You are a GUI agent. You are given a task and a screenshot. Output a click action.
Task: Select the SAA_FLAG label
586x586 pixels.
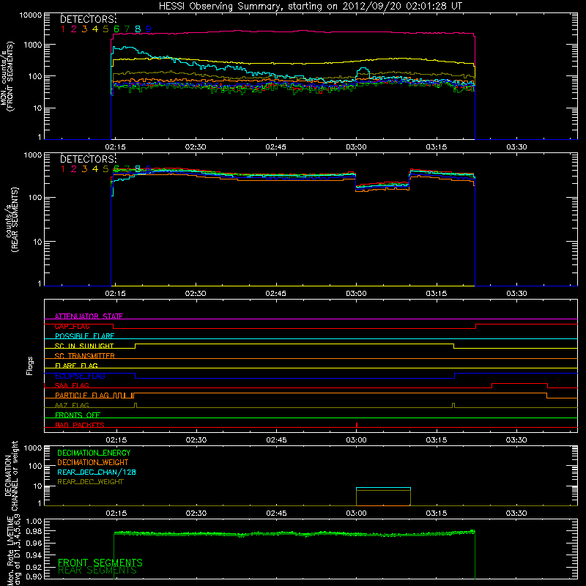(72, 385)
